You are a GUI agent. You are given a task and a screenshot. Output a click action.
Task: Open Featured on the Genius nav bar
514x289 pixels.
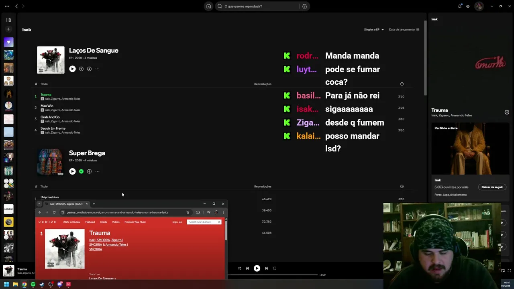[x=90, y=222]
